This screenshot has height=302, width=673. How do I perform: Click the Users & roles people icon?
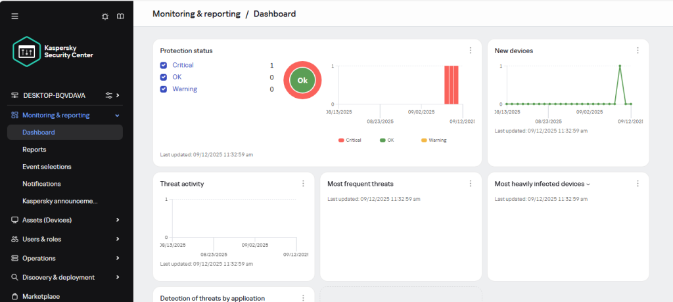click(x=15, y=239)
